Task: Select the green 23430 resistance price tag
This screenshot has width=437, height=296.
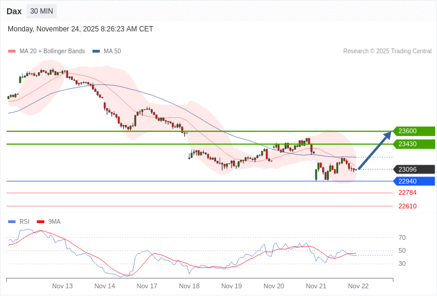Action: (x=414, y=144)
